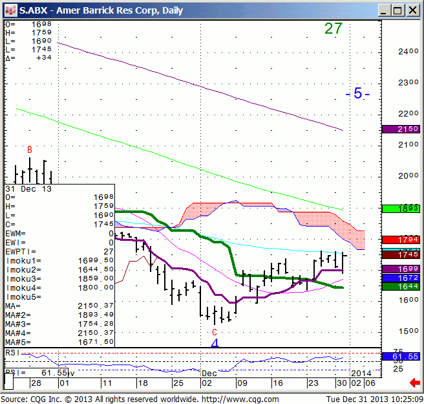Select the red C wave marker
Screen dimensions: 424x404
[x=215, y=331]
